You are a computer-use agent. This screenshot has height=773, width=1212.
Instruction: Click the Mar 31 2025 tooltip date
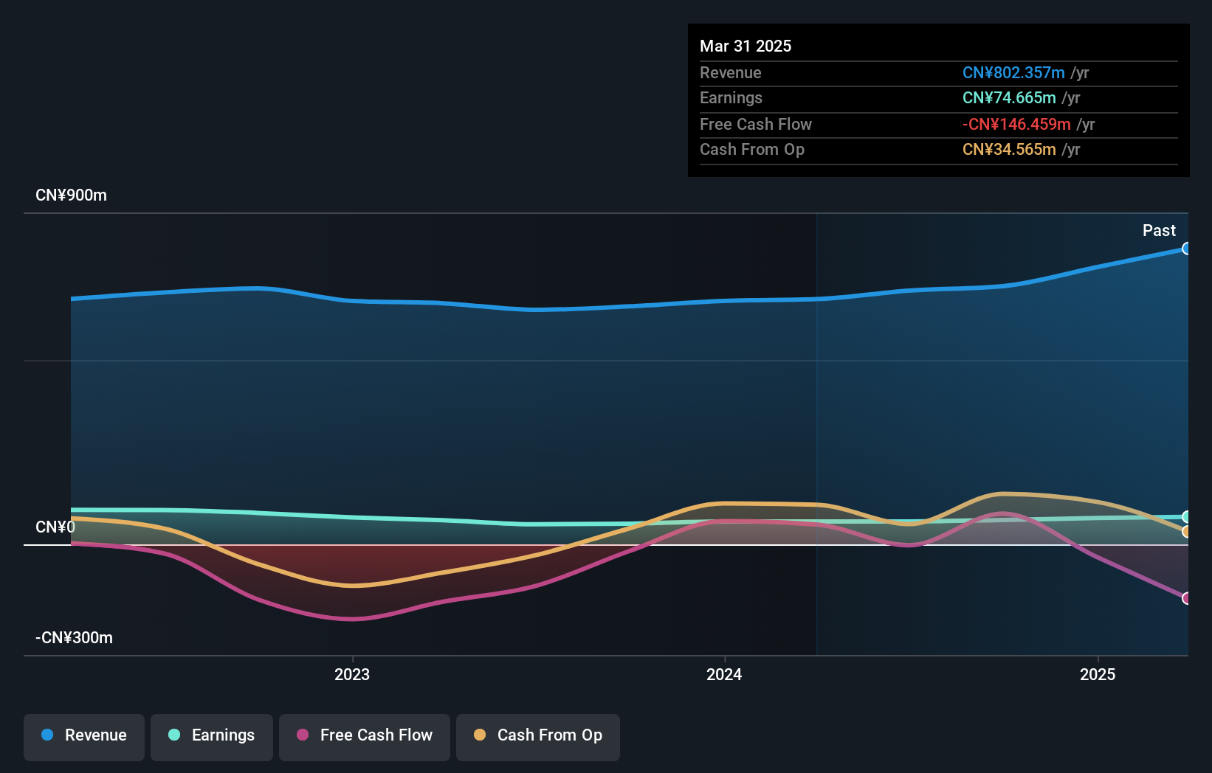[x=746, y=46]
